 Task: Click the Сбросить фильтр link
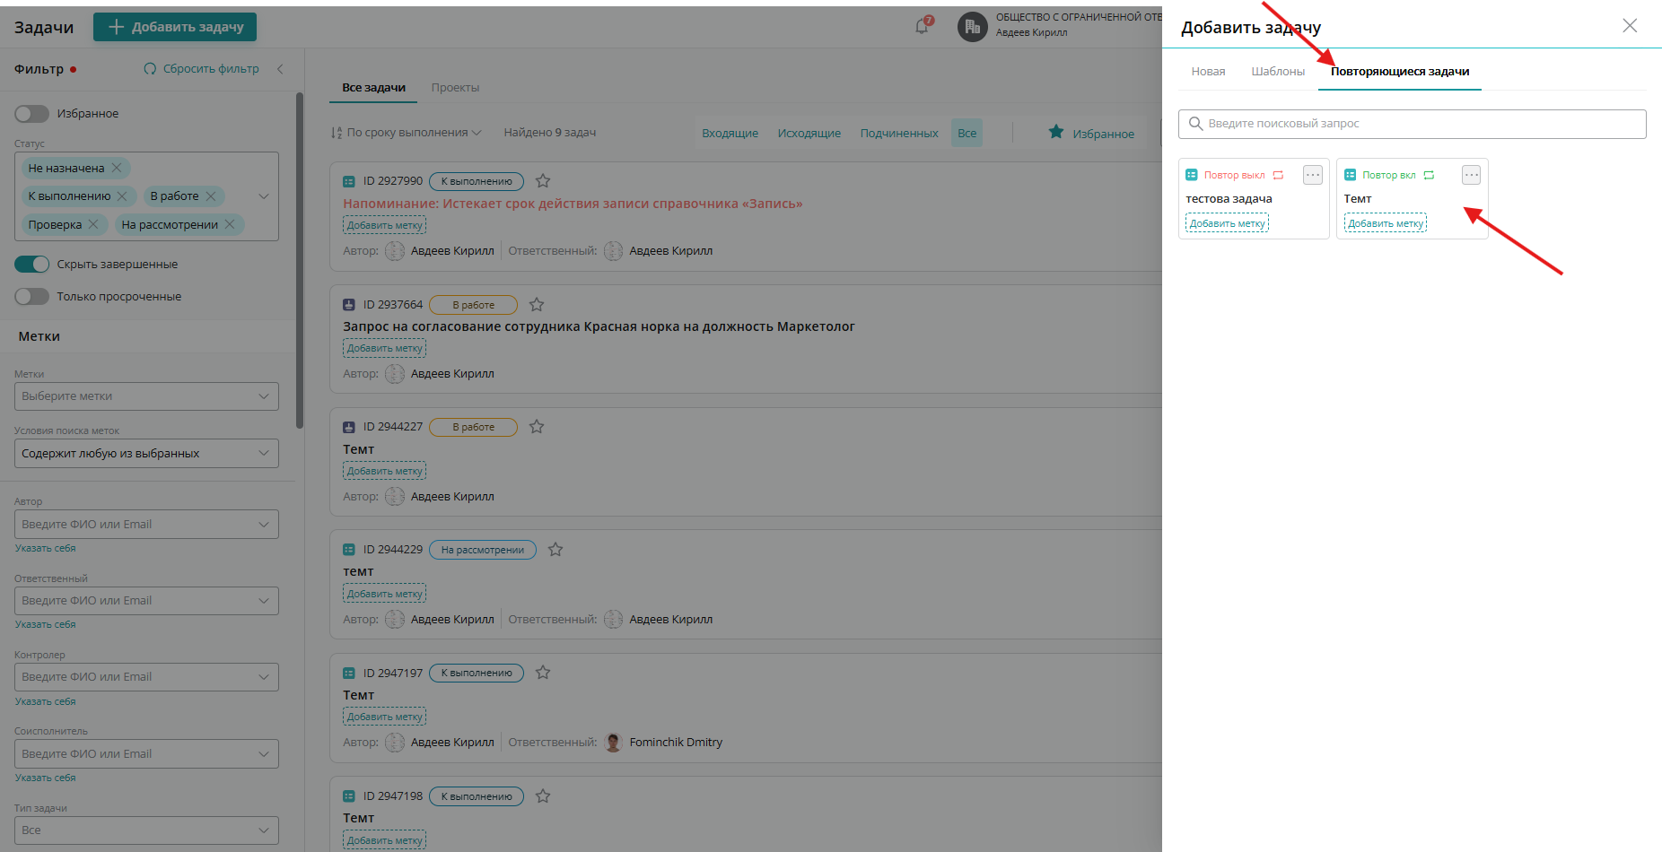coord(209,68)
